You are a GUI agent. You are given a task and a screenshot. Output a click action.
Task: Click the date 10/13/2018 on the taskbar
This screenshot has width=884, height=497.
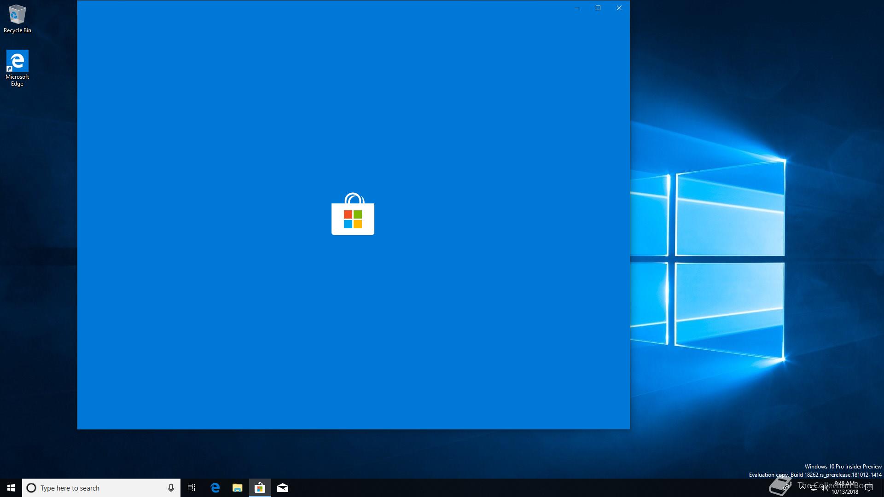845,491
